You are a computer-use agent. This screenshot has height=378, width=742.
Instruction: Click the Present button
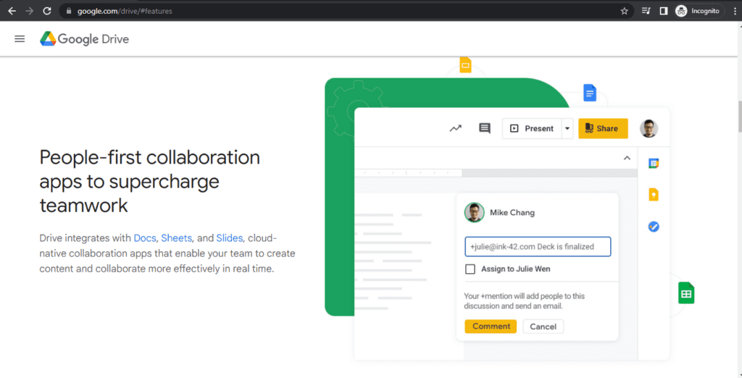tap(532, 128)
